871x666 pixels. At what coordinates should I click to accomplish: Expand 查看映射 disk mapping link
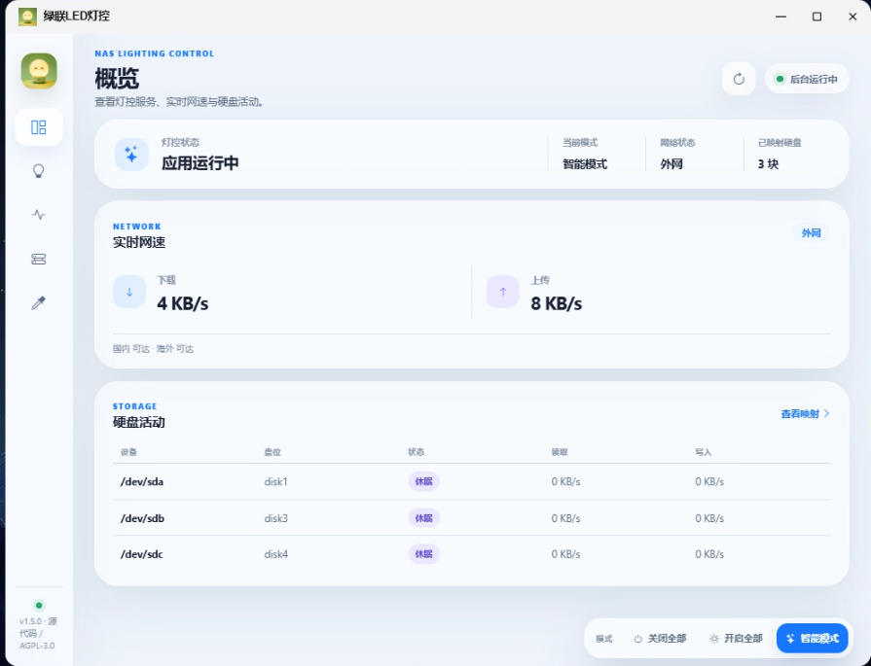805,413
